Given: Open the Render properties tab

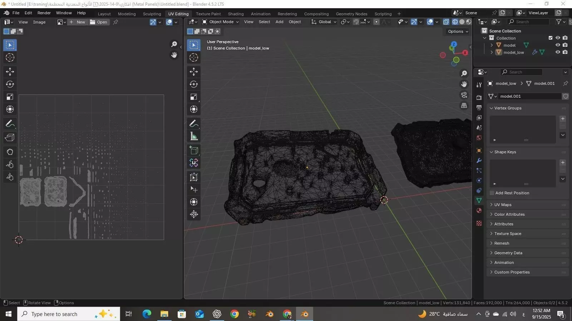Looking at the screenshot, I should (479, 97).
